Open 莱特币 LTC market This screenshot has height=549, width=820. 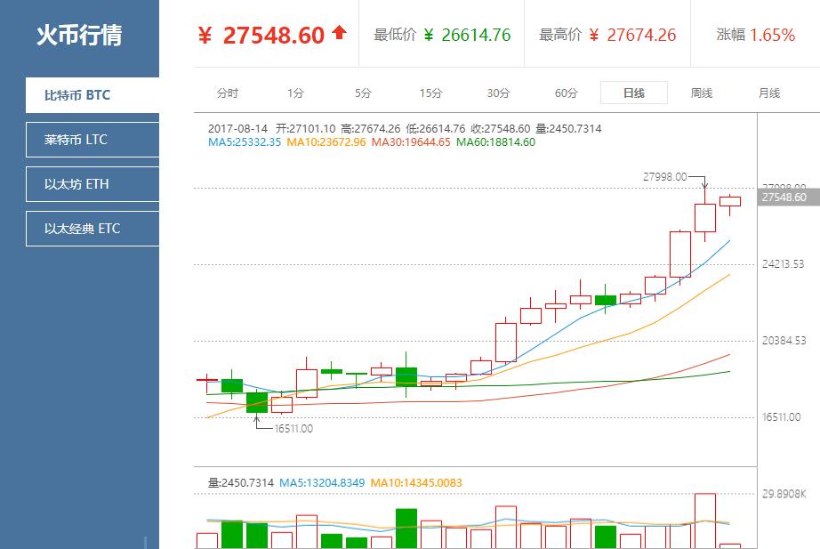pyautogui.click(x=92, y=140)
